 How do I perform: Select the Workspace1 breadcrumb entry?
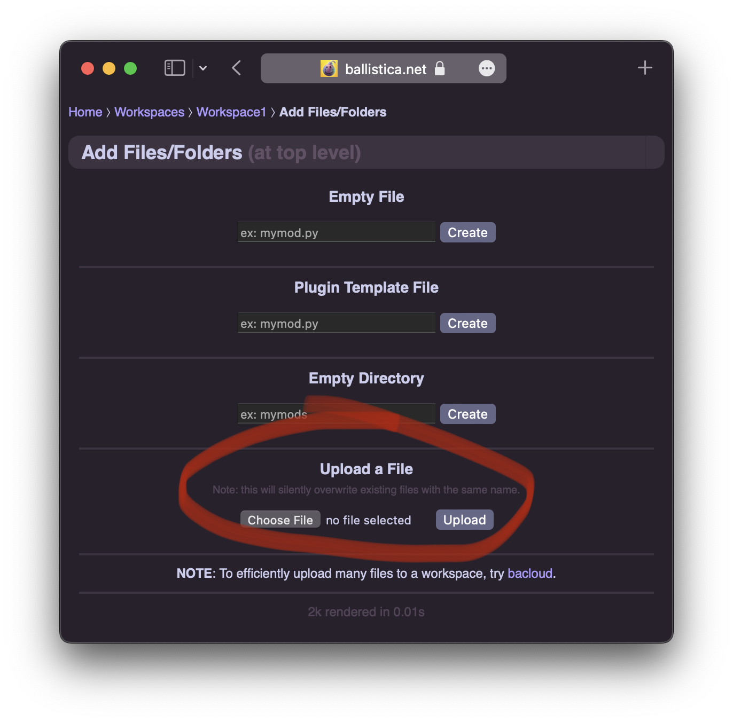click(231, 112)
